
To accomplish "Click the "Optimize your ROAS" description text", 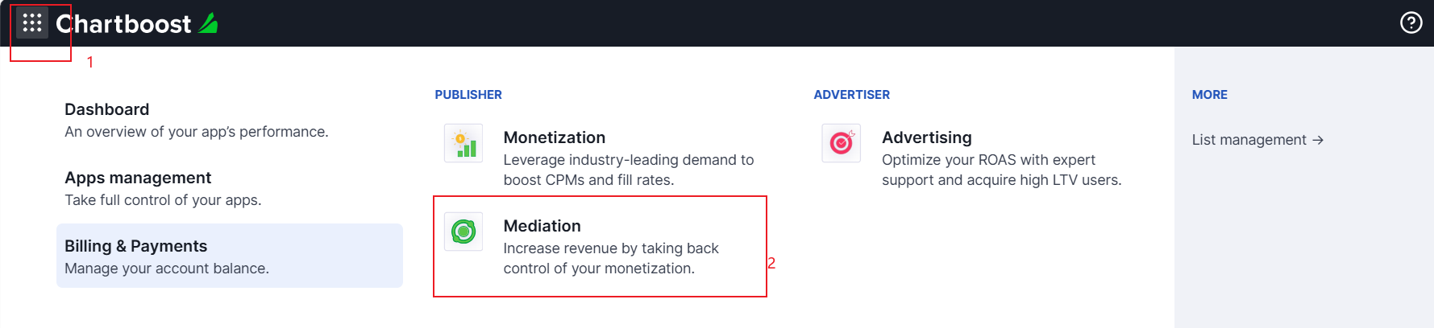I will [x=988, y=160].
